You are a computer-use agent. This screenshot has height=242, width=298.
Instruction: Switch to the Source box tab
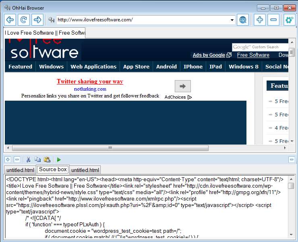pos(53,169)
